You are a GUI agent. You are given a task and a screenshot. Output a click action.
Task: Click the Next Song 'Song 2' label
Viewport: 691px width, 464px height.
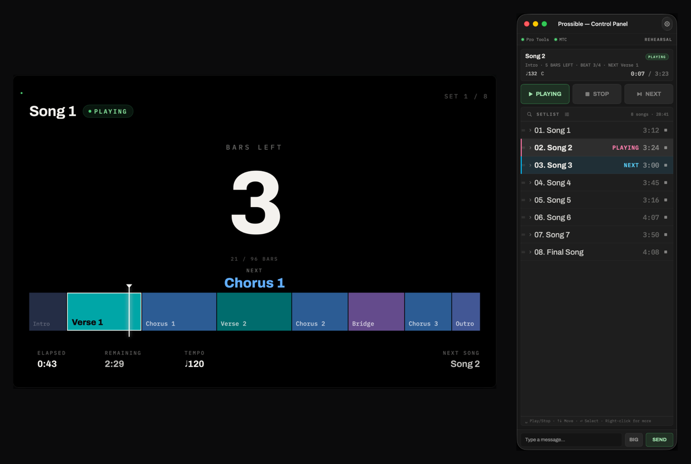click(465, 364)
